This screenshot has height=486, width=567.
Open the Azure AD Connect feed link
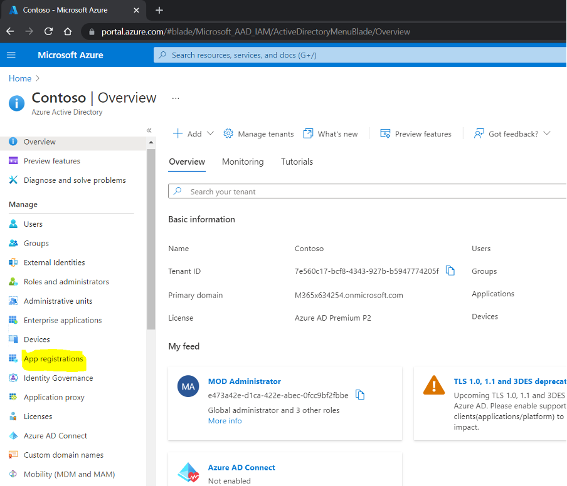coord(241,468)
